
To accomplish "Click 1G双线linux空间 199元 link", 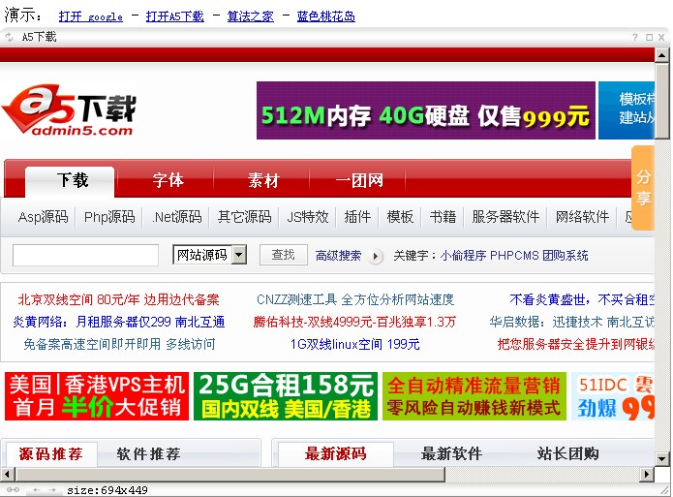I will (355, 345).
